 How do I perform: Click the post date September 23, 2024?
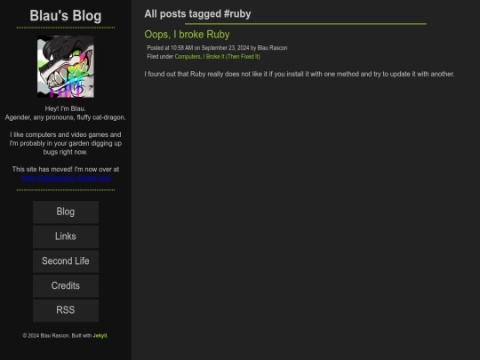coord(225,48)
